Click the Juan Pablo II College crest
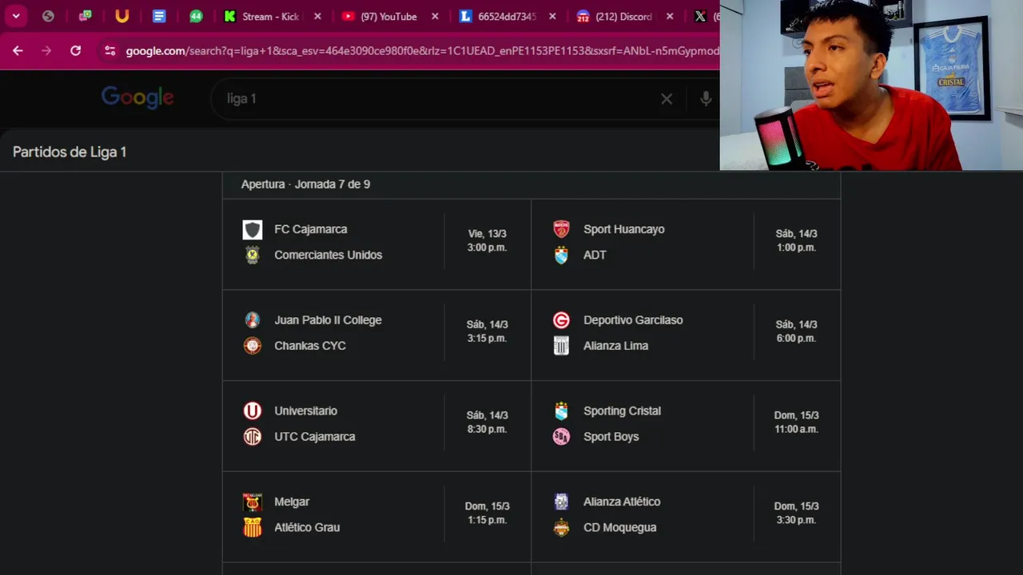This screenshot has height=575, width=1023. pos(253,320)
